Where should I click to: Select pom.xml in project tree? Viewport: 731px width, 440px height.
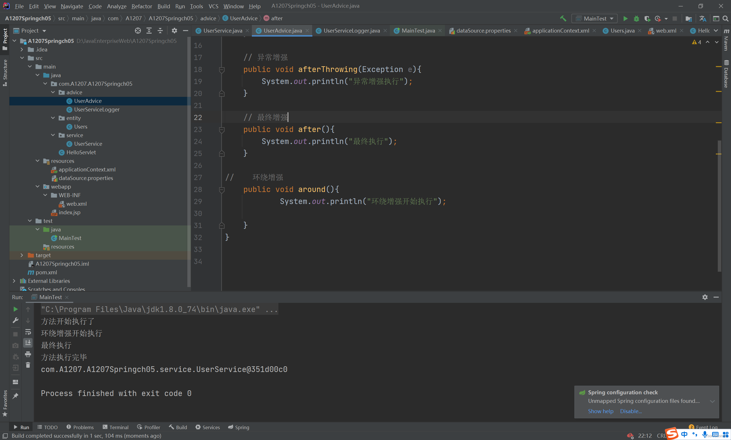tap(42, 272)
